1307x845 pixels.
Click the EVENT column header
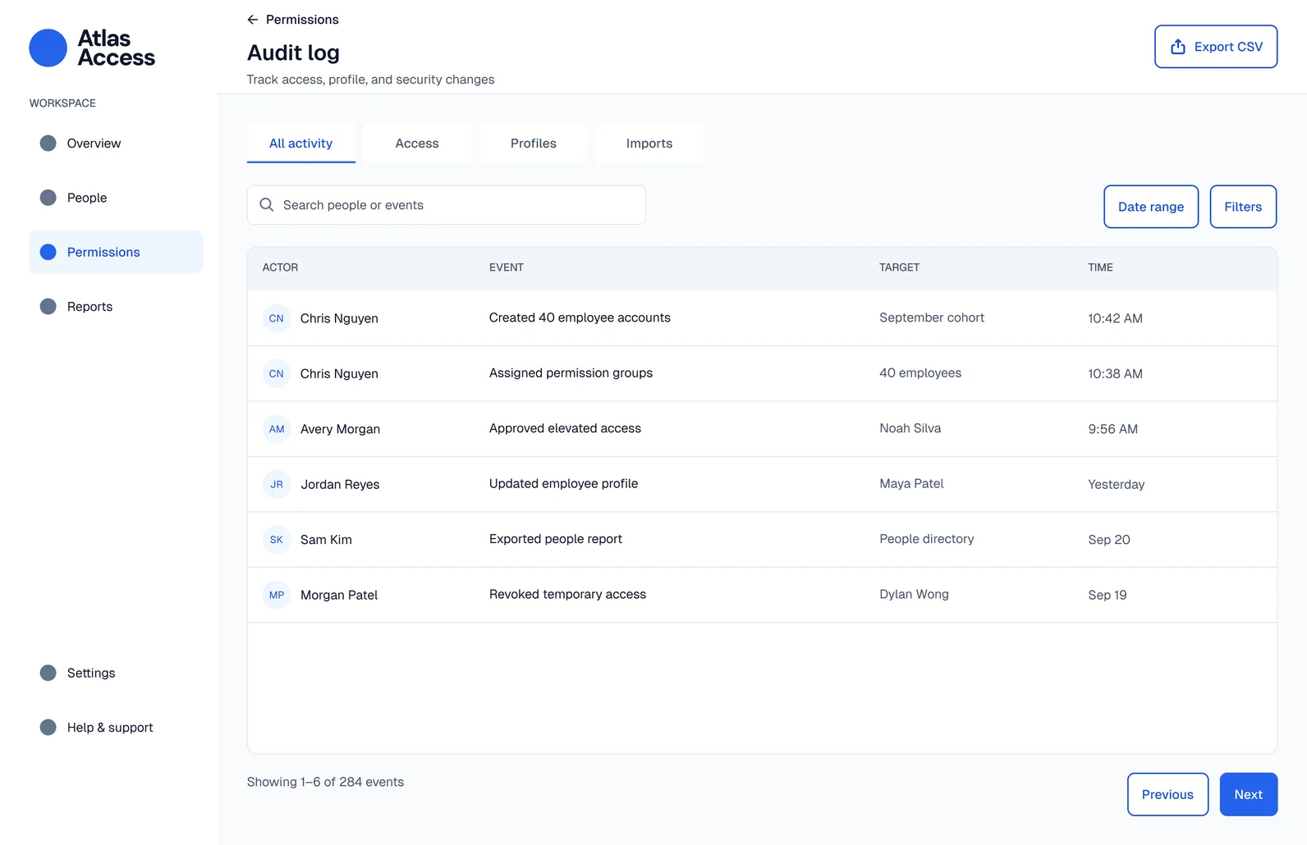pos(507,267)
